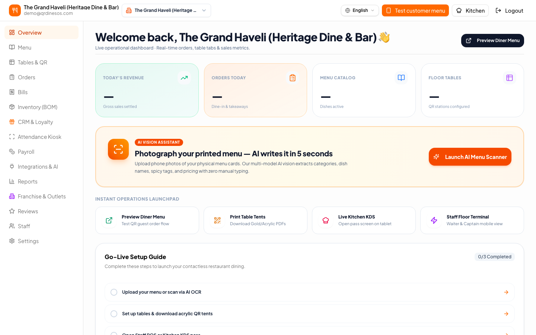Click the AI VISION ASSISTANT badge

(x=159, y=142)
